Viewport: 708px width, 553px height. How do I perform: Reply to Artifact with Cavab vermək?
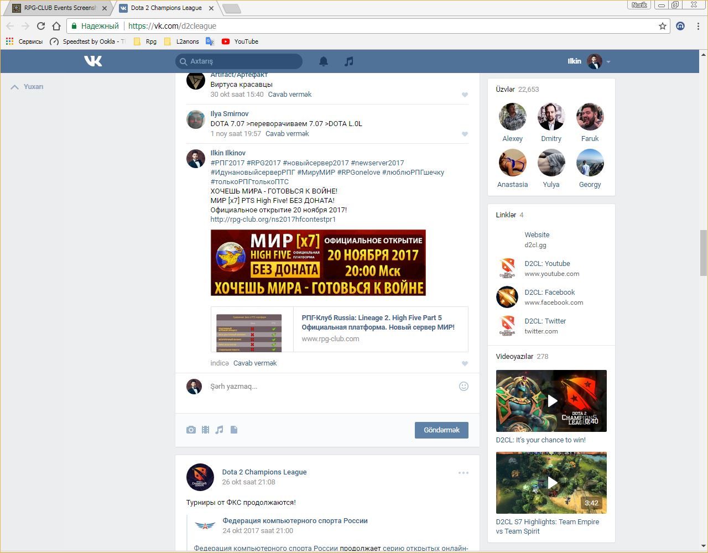pos(290,95)
